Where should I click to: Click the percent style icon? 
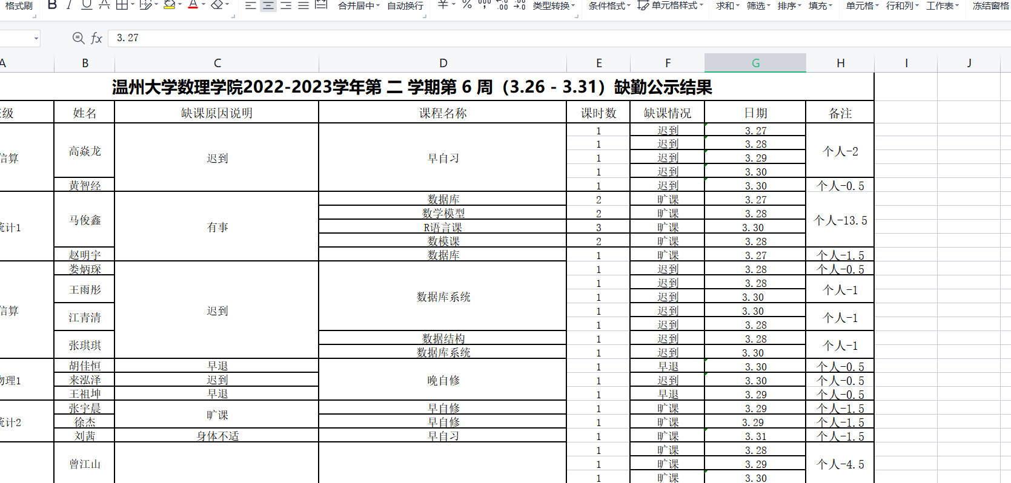pyautogui.click(x=466, y=5)
